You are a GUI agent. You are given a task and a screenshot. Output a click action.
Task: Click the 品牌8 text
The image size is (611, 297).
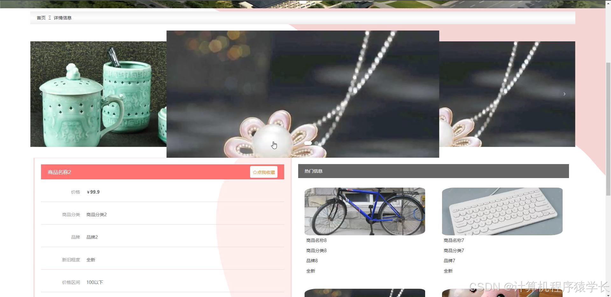312,261
